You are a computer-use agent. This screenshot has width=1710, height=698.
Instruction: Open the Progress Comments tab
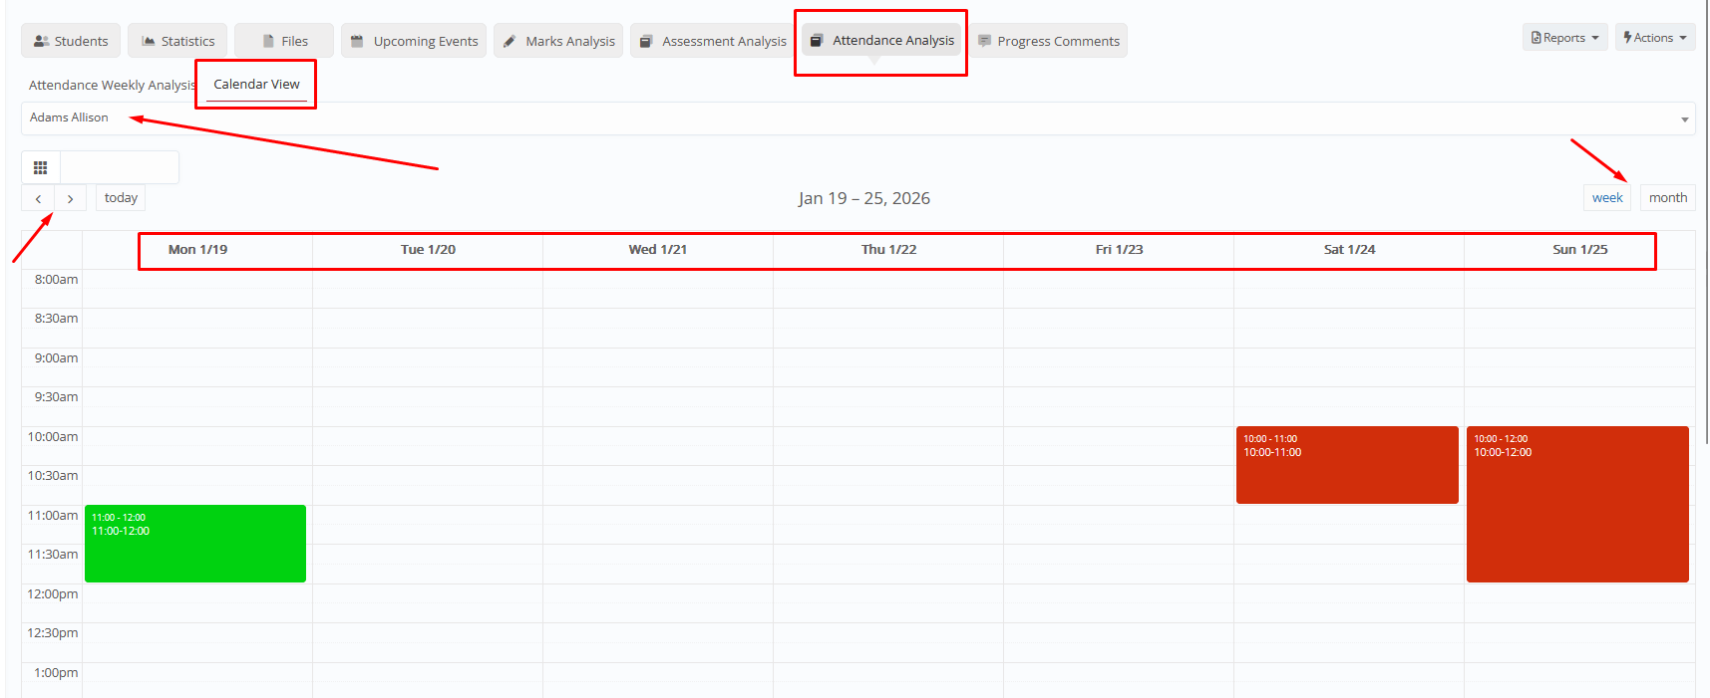pos(1048,41)
